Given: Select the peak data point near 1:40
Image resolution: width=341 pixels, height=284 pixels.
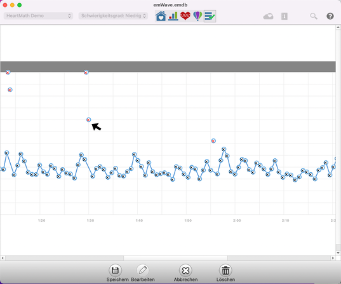Looking at the screenshot, I should (x=135, y=154).
